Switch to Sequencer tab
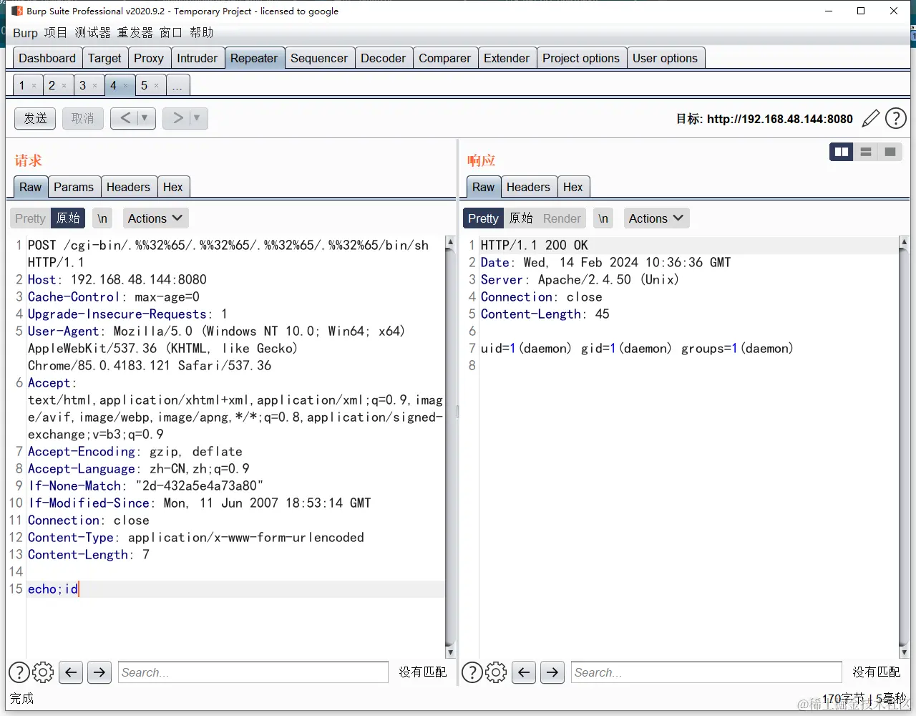This screenshot has width=916, height=716. 319,58
